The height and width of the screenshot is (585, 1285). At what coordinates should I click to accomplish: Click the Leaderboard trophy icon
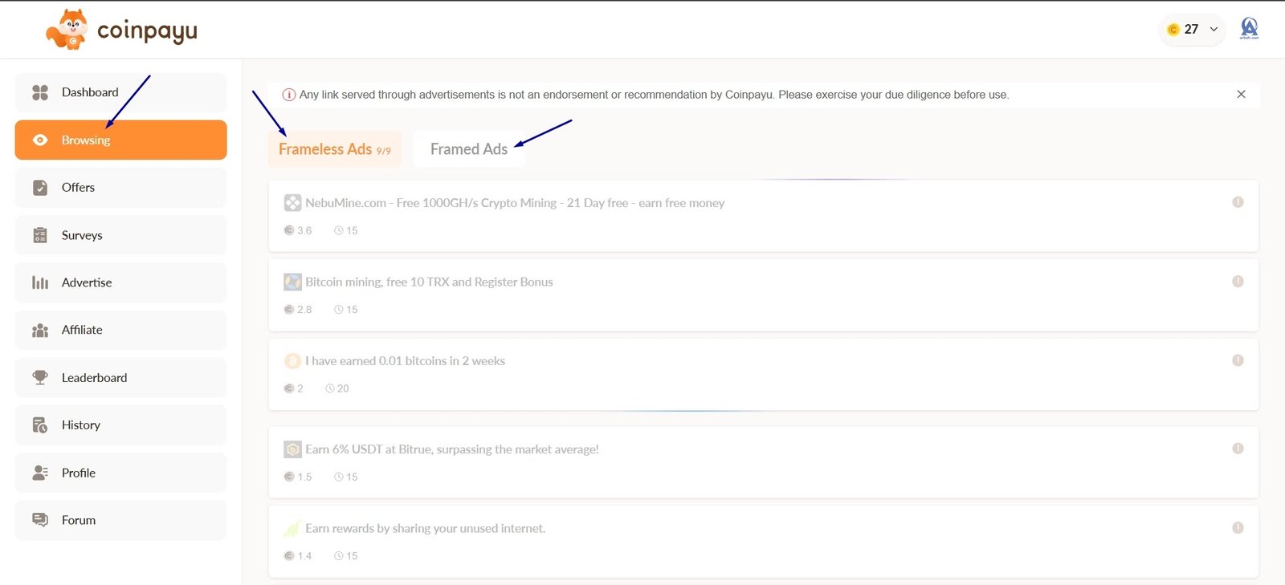[x=40, y=377]
